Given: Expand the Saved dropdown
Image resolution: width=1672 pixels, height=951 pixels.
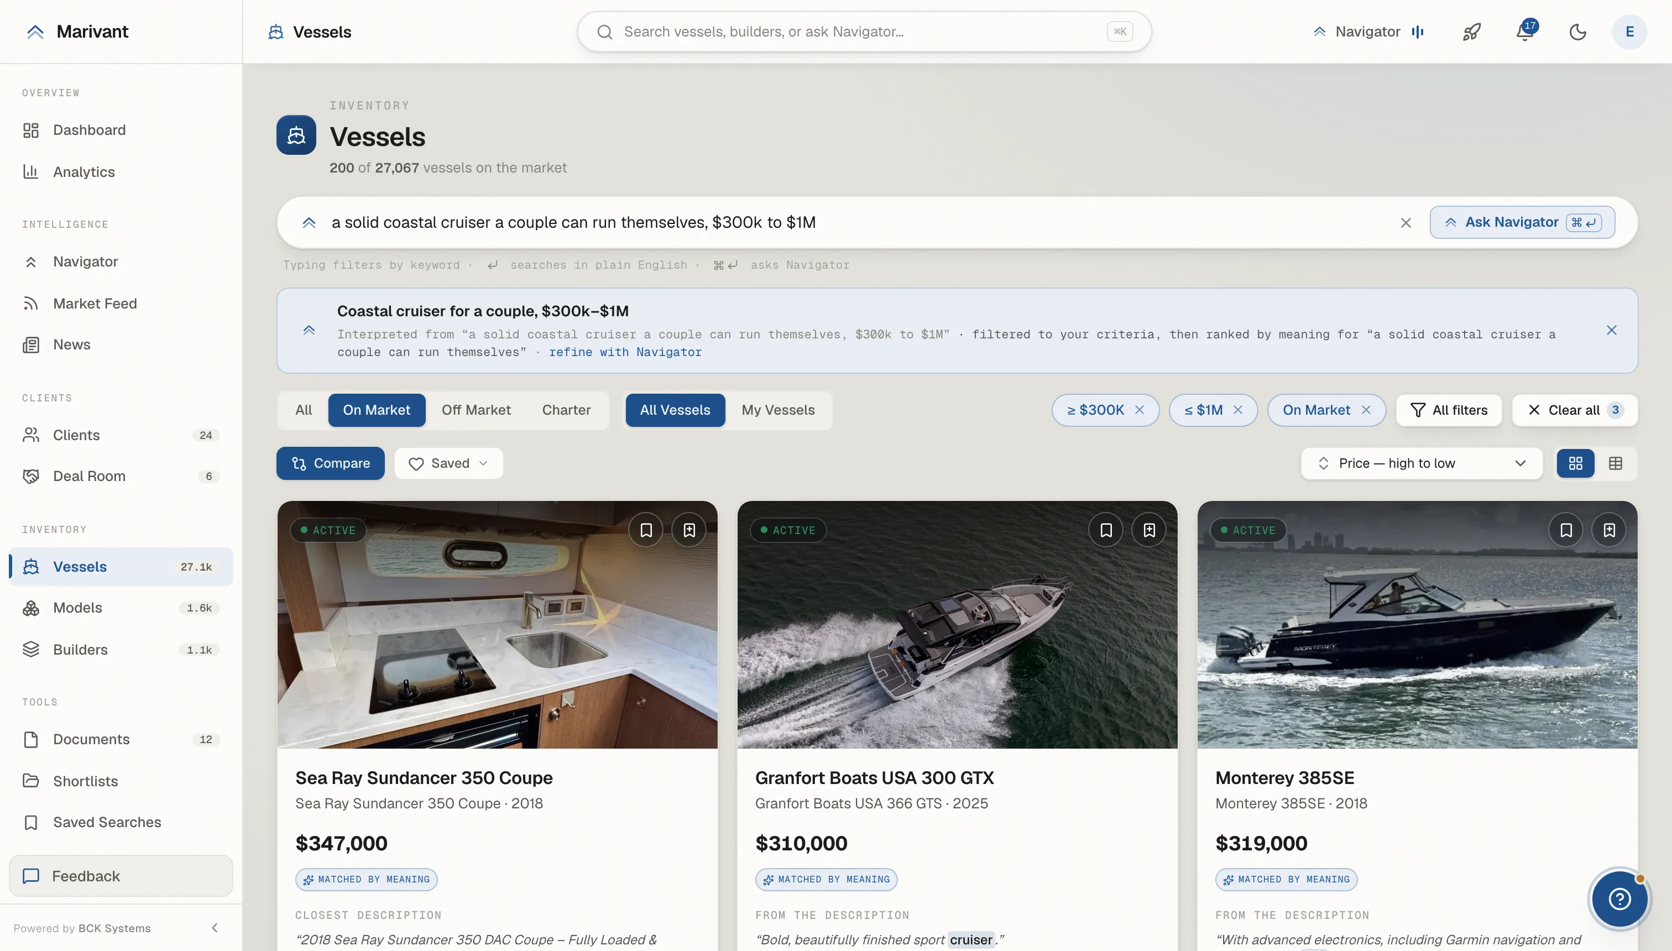Looking at the screenshot, I should coord(449,463).
